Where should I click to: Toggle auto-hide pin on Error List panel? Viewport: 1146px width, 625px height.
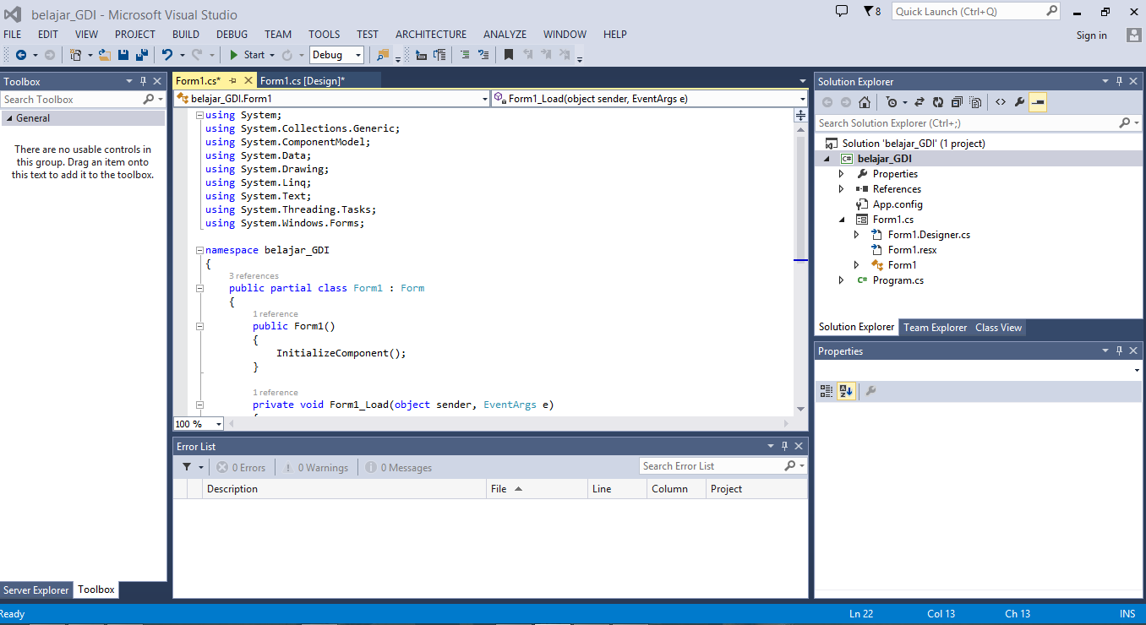[784, 446]
